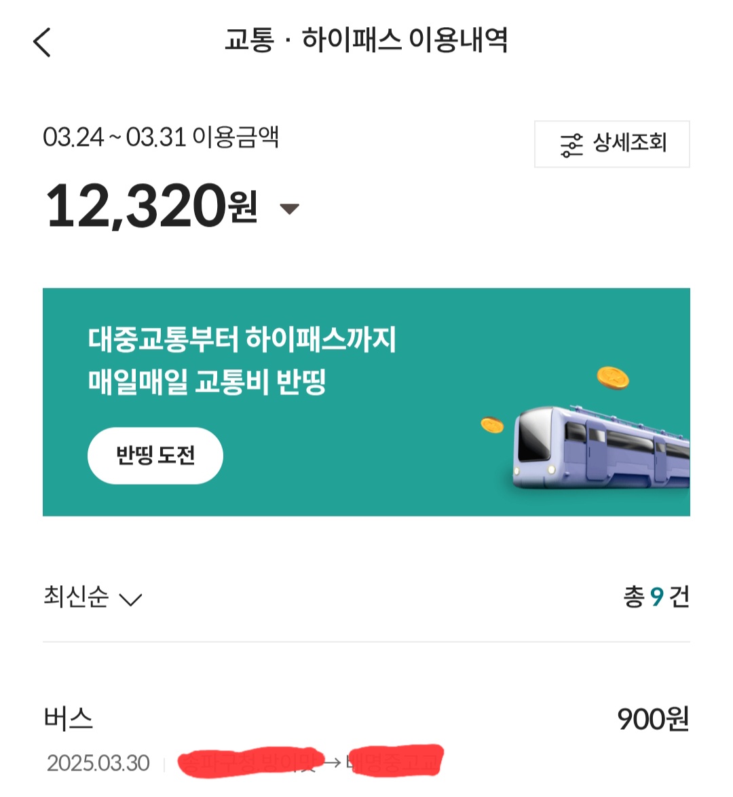Click the route arrow between the redacted stops
Image resolution: width=733 pixels, height=797 pixels.
tap(332, 762)
